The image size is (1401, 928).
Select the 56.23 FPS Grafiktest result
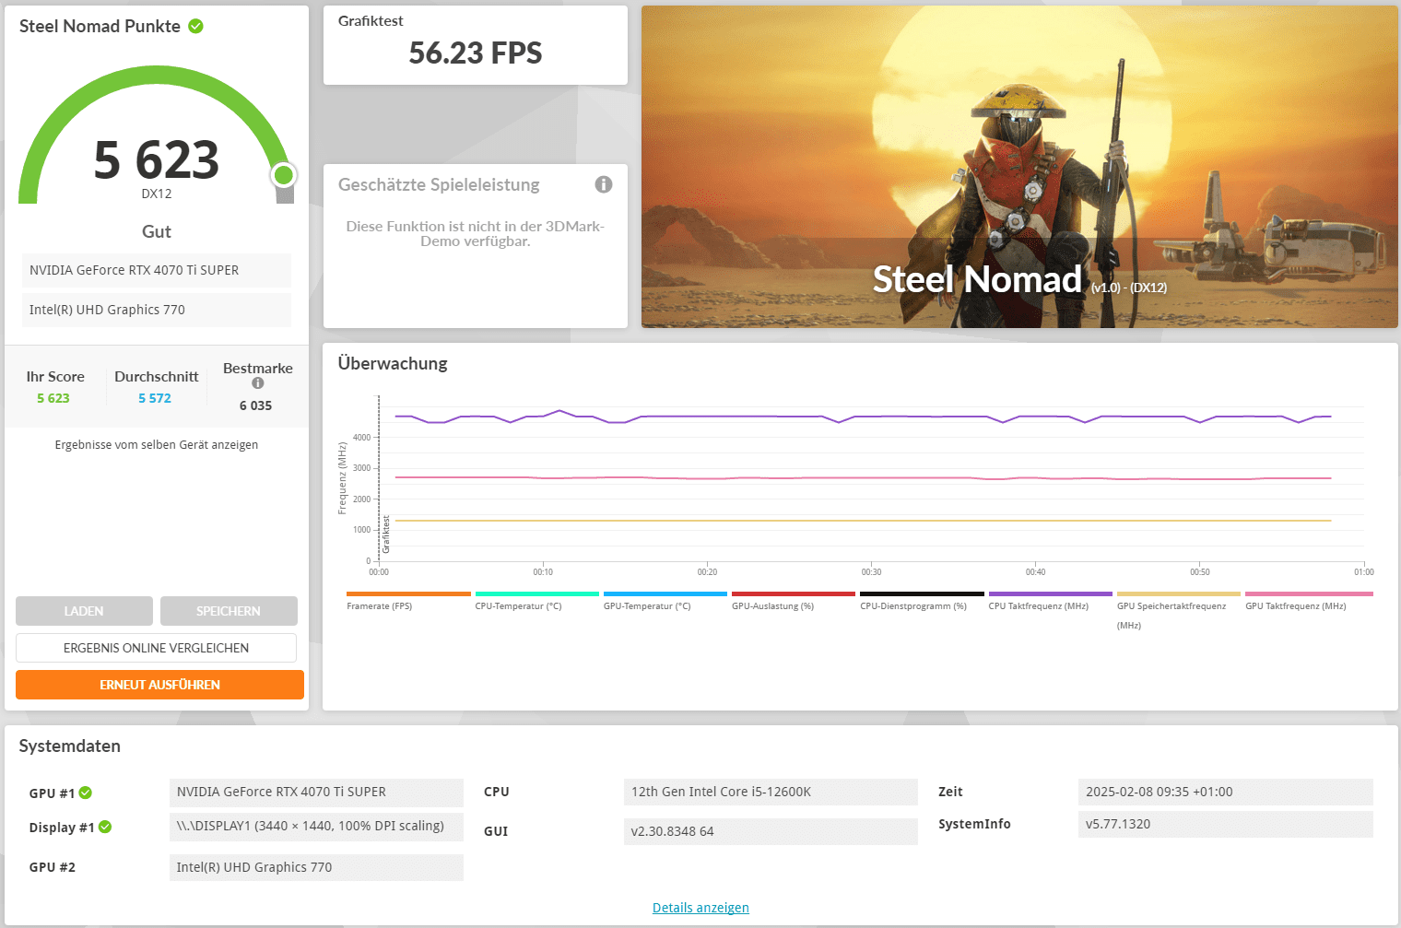(x=476, y=53)
